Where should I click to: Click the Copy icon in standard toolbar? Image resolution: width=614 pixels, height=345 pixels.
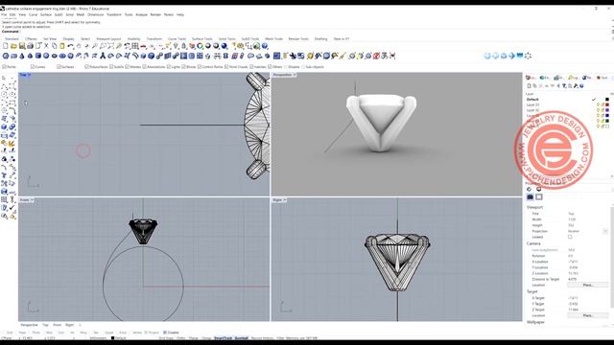point(55,46)
